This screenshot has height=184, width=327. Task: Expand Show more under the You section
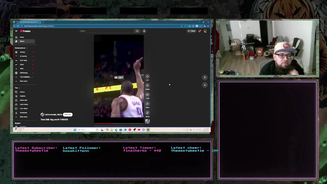coord(25,117)
